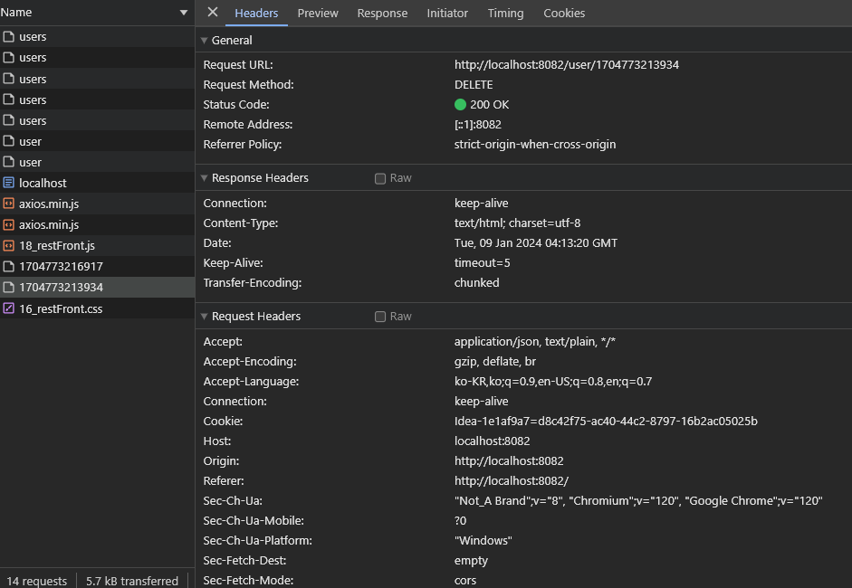Switch to the Response tab
Screen dimensions: 852x588
pyautogui.click(x=382, y=13)
